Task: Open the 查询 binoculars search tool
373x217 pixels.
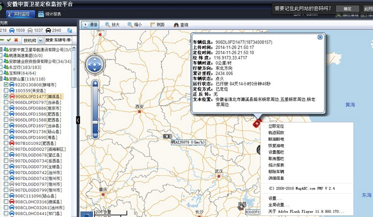Action: point(181,24)
